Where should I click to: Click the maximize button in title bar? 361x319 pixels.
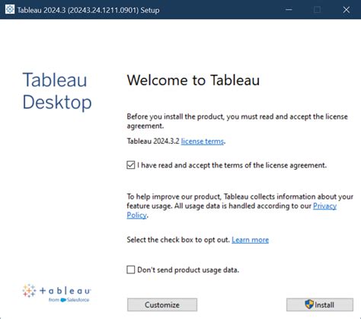[317, 10]
